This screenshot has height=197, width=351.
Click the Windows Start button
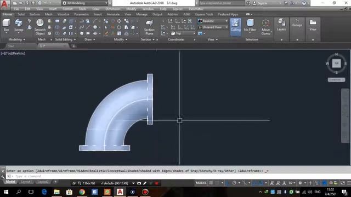(x=6, y=192)
